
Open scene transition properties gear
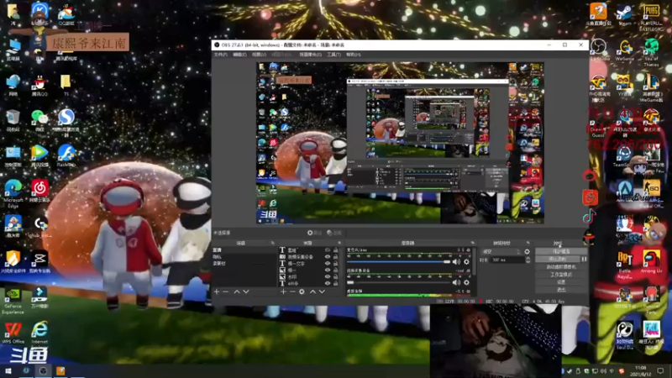coord(528,252)
